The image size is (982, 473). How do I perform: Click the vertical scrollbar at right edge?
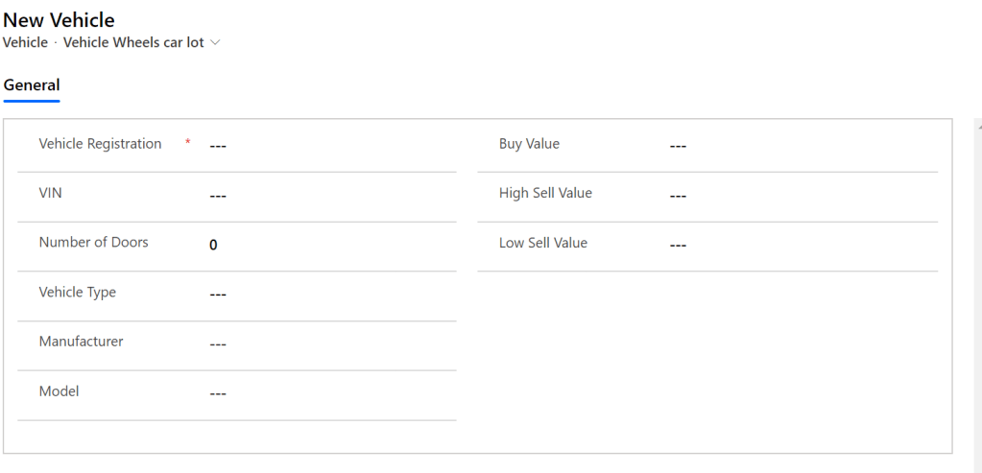coord(977,288)
